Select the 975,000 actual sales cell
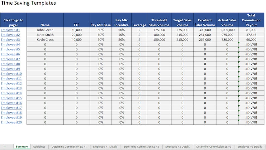This screenshot has height=150, width=266. click(227, 35)
